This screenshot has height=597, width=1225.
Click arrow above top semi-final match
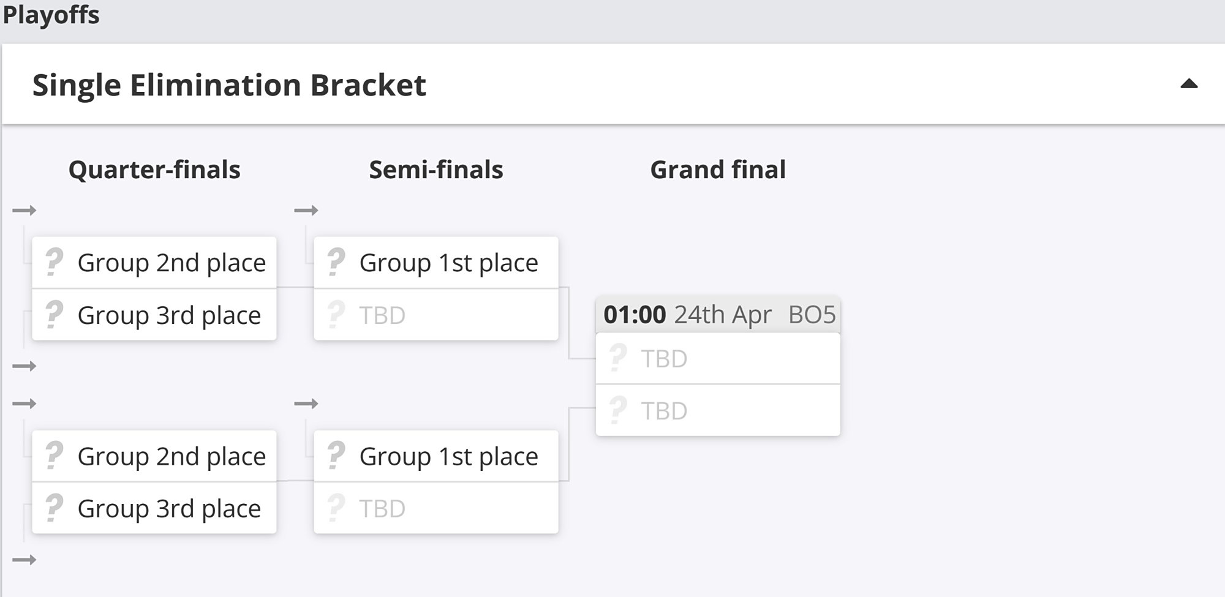(x=306, y=211)
